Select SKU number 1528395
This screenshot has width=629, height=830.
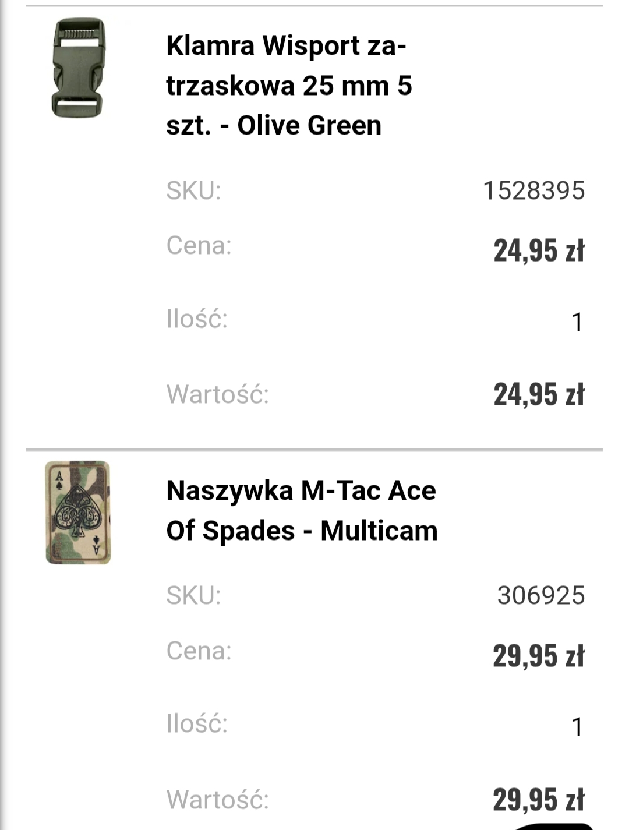[533, 190]
